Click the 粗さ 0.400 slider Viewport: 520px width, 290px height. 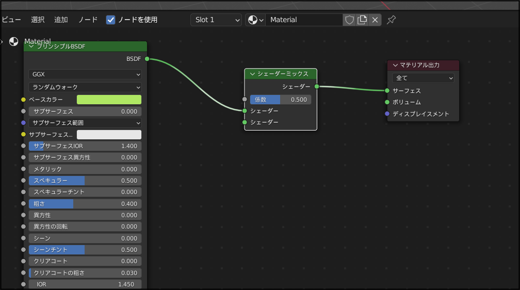(x=85, y=204)
